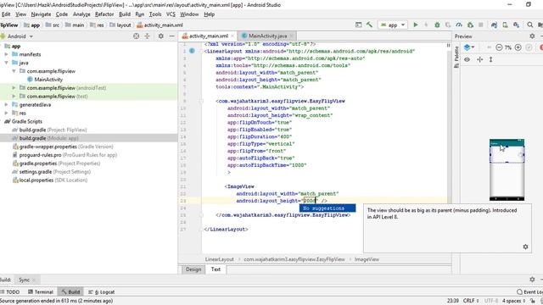Zoom in the layout preview
This screenshot has width=543, height=305.
[518, 47]
